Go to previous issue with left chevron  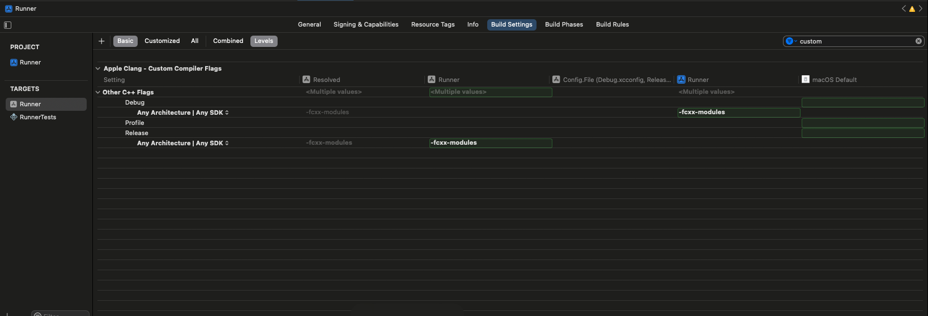pos(904,8)
